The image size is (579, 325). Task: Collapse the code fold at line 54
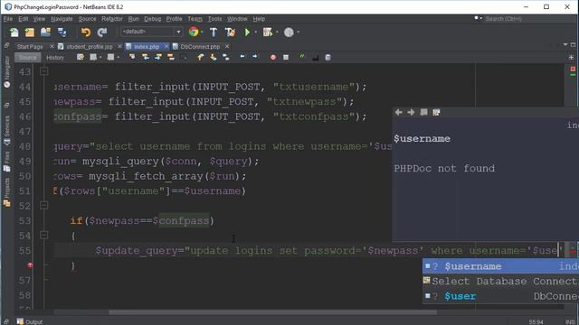(x=44, y=235)
